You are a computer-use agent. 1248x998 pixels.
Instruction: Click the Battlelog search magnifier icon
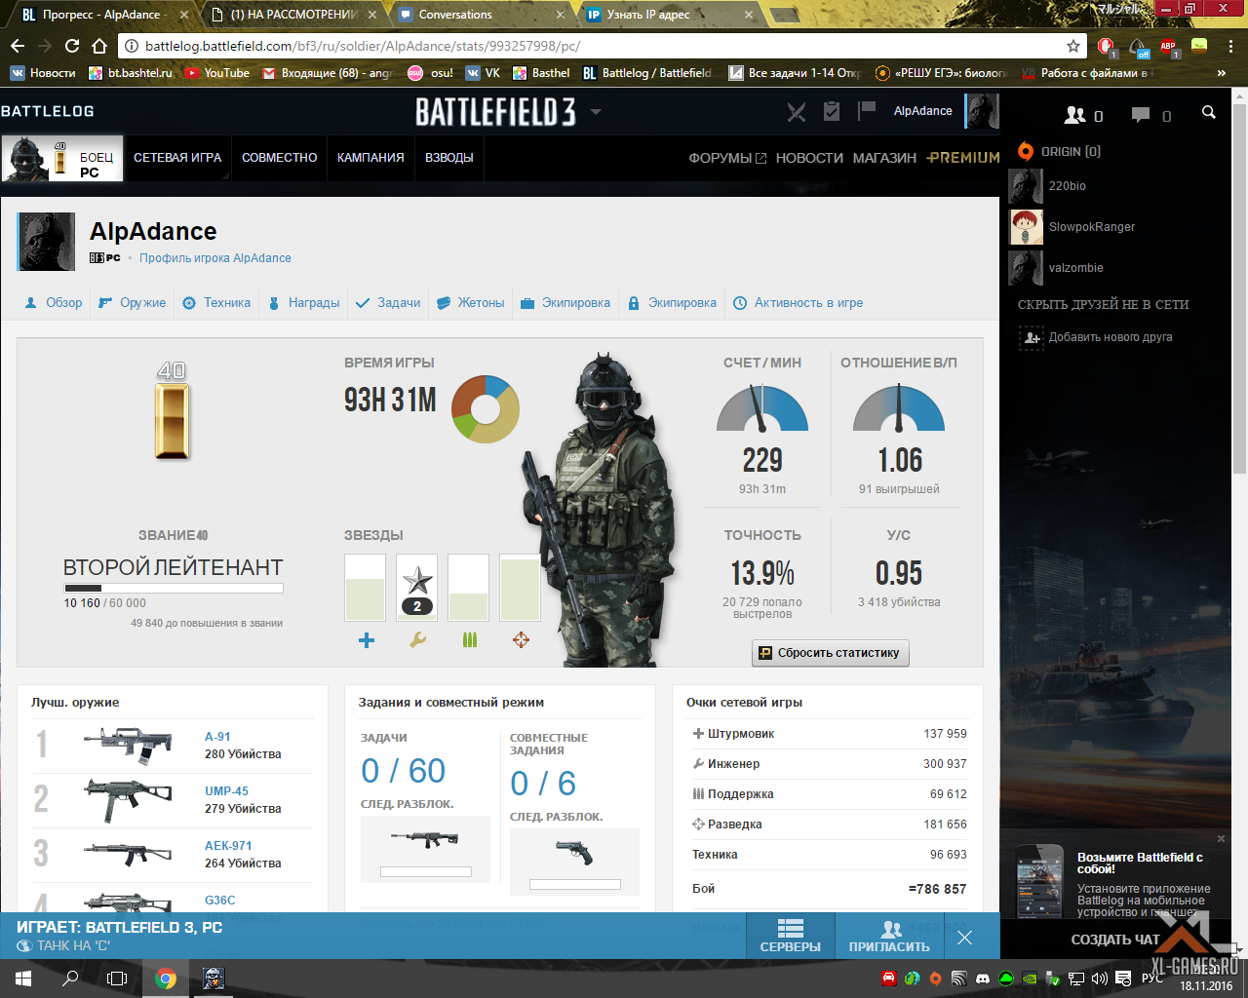click(1209, 113)
